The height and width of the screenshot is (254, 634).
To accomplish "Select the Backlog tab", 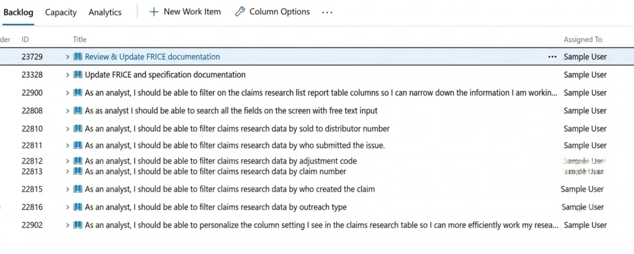I will point(18,12).
